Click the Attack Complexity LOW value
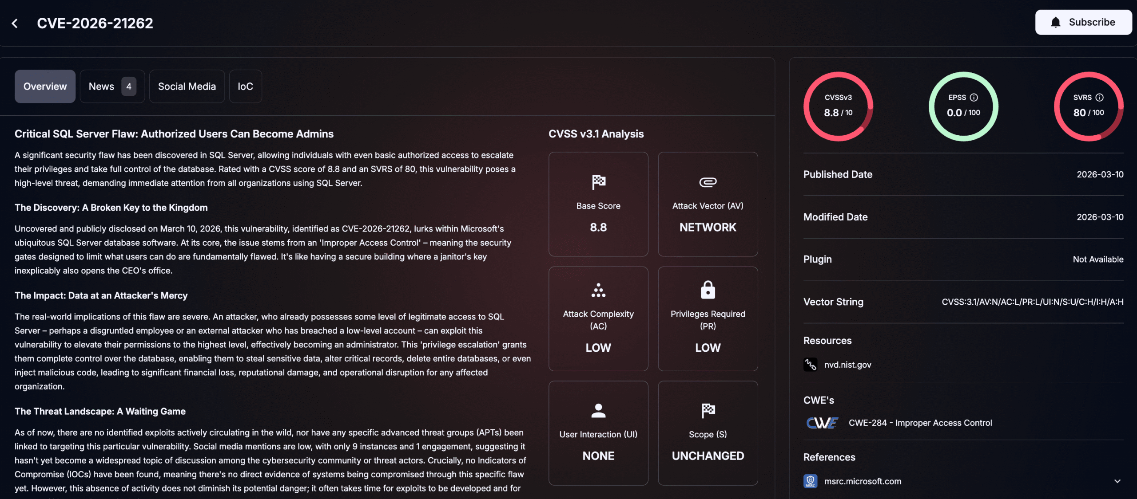 coord(598,348)
